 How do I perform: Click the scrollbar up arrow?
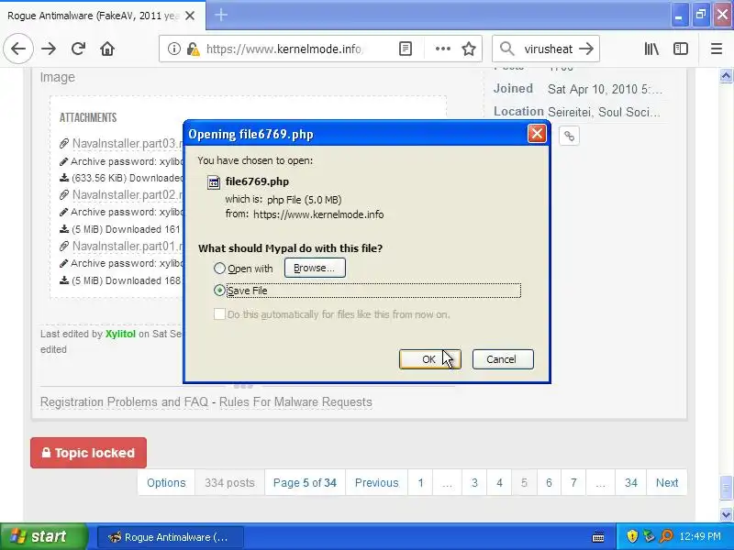coord(726,75)
